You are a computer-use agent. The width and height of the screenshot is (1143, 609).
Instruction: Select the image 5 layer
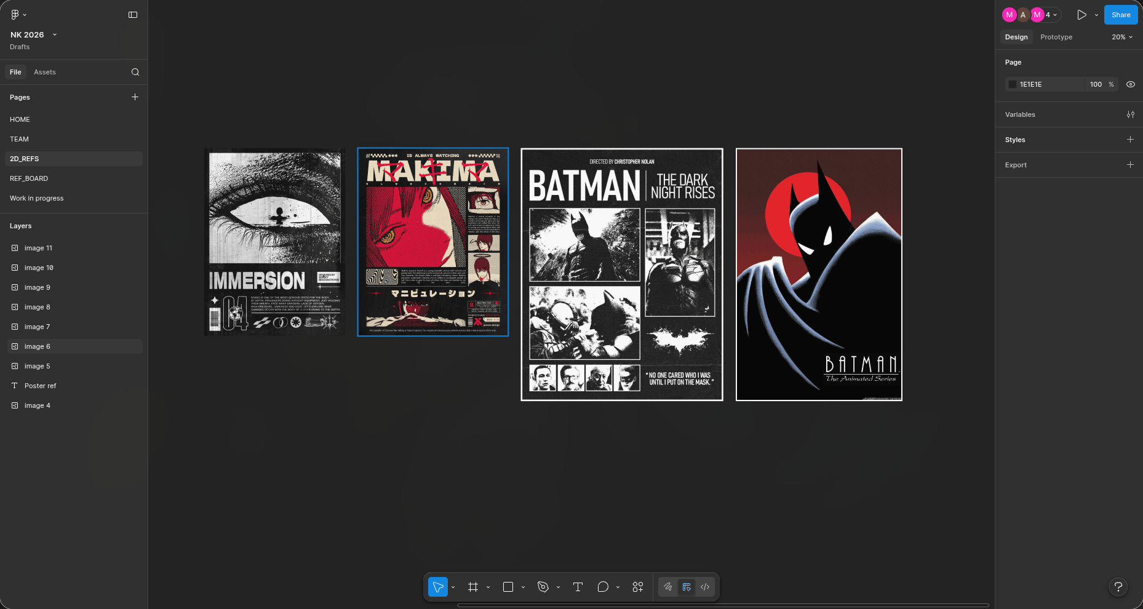[74, 366]
